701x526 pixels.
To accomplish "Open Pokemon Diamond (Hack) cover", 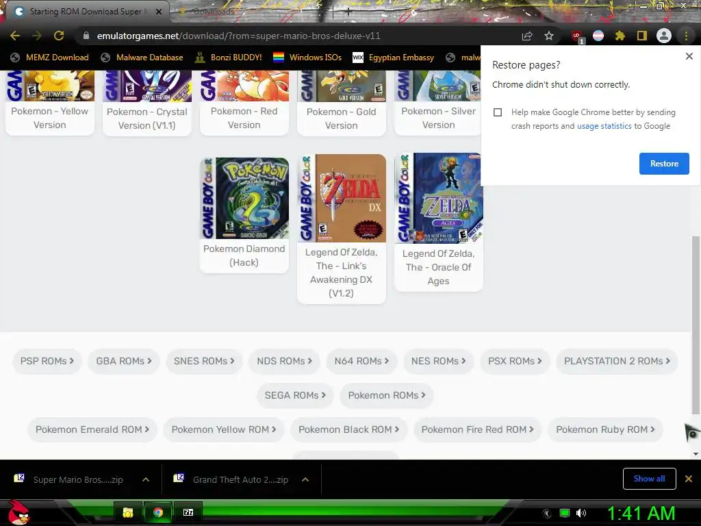I will coord(244,198).
